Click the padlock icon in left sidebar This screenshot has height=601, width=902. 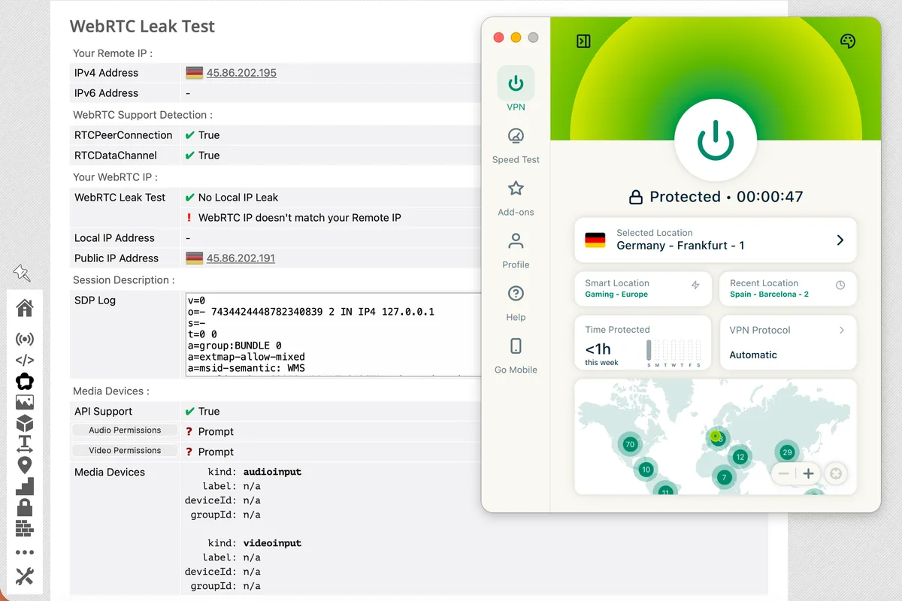pos(25,507)
